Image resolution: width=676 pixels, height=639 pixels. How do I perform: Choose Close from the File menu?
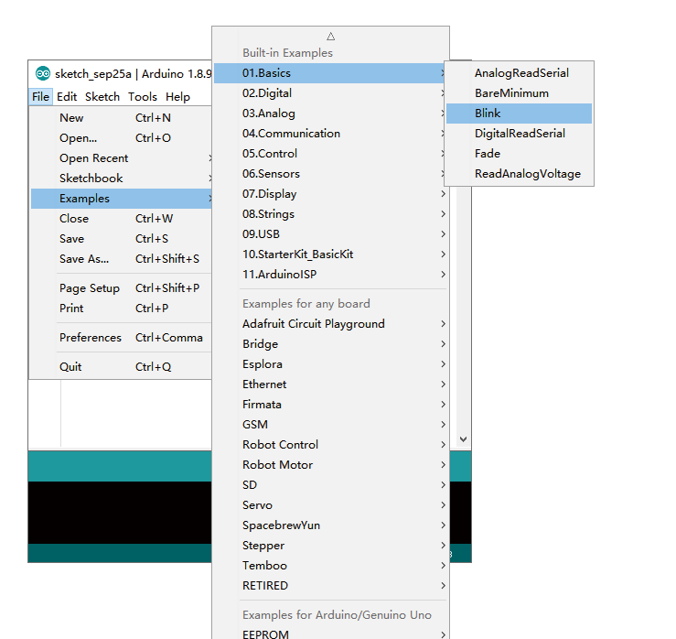click(x=121, y=219)
